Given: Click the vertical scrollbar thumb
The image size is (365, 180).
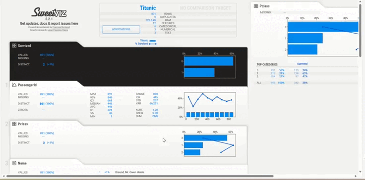Looking at the screenshot, I should [x=361, y=30].
